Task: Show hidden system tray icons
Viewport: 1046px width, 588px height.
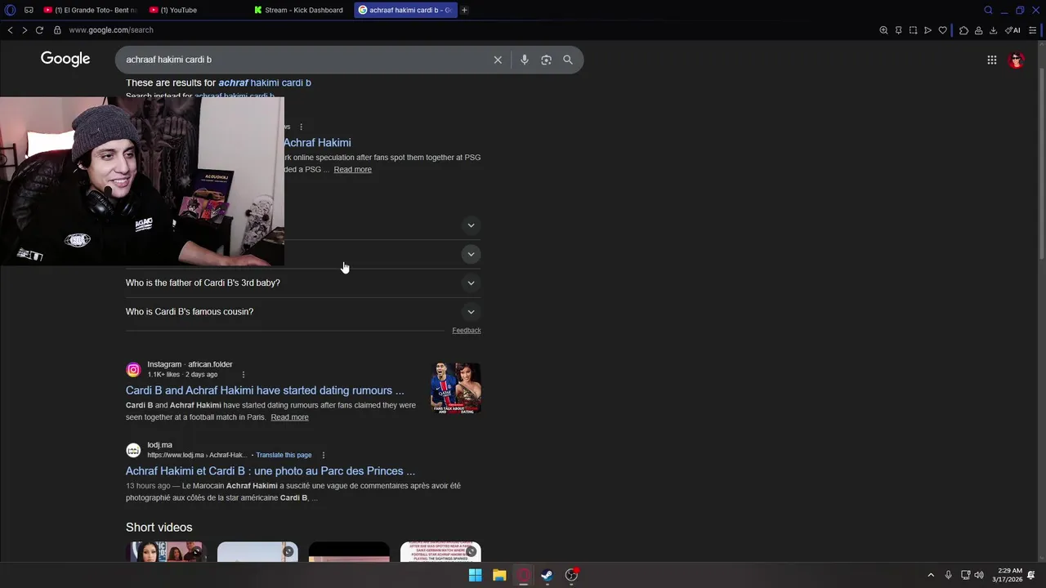Action: pyautogui.click(x=930, y=575)
